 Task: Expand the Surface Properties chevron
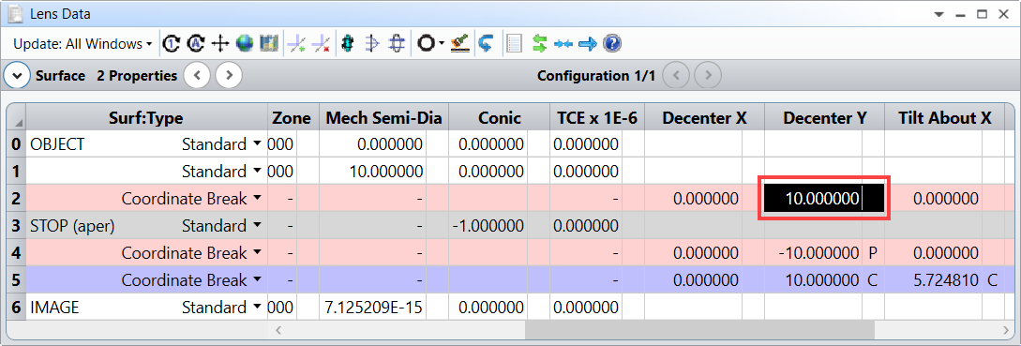17,76
